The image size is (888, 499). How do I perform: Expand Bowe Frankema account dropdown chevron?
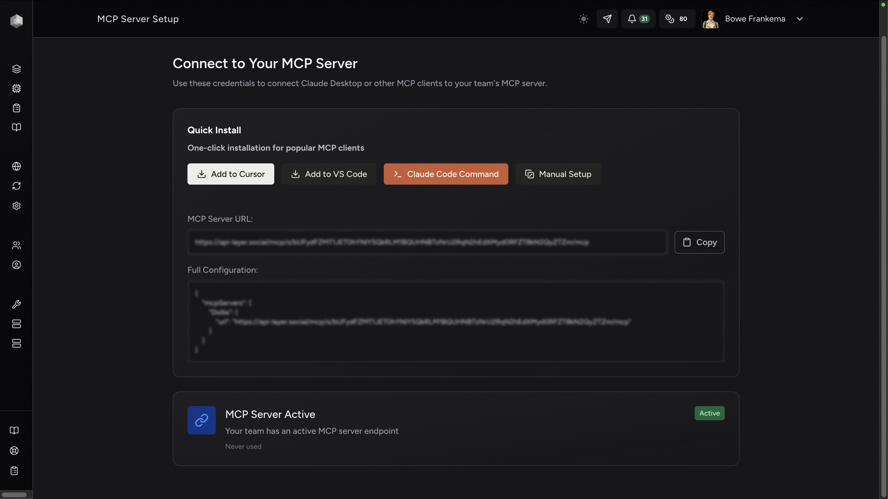pyautogui.click(x=800, y=19)
